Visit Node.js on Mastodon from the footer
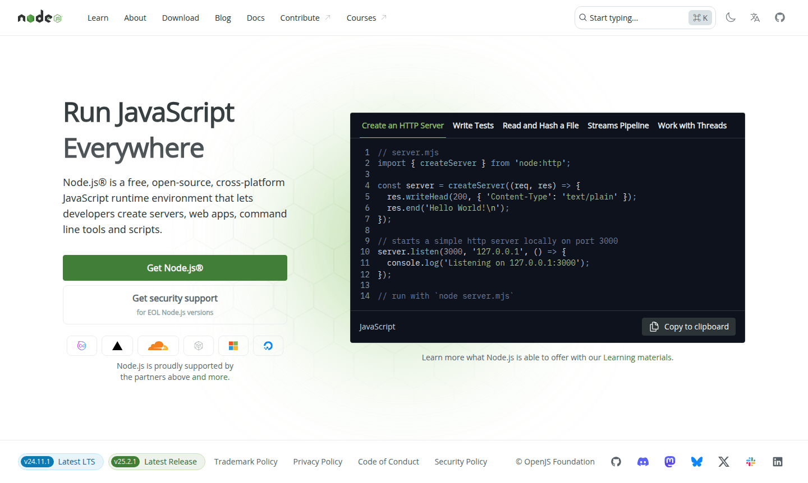Screen dimensions: 808x483 pos(669,461)
